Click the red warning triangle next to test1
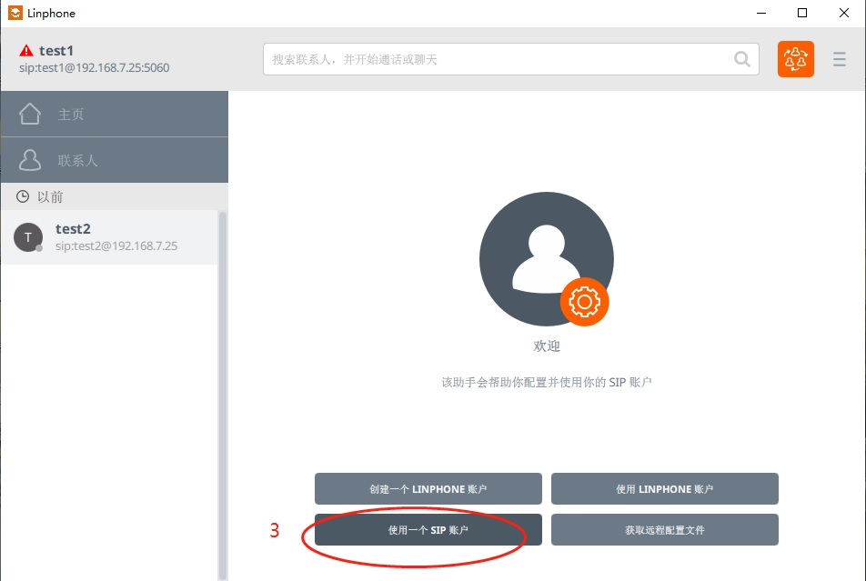866x581 pixels. (x=25, y=50)
